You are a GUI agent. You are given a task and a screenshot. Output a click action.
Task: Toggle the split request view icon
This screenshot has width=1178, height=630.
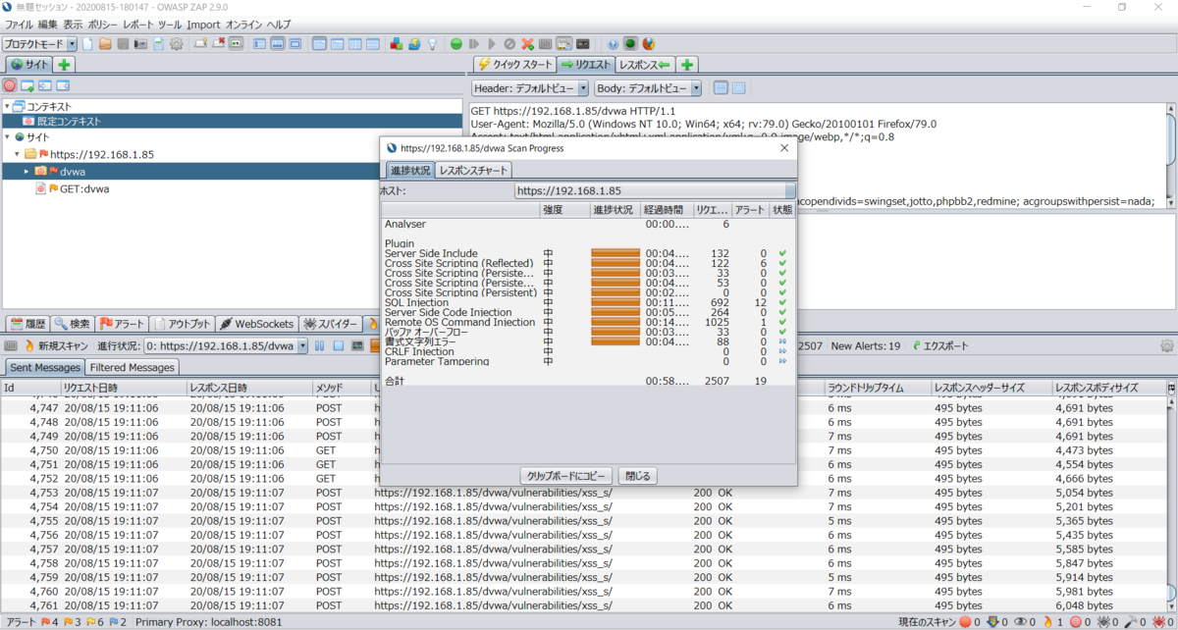(722, 88)
